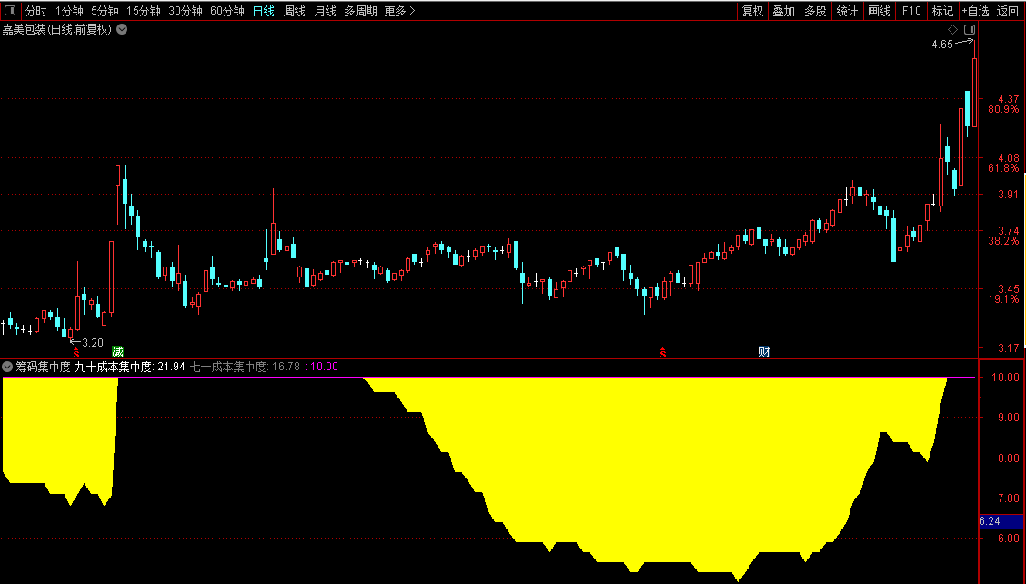
Task: Switch to the 5分钟 period tab
Action: point(105,11)
